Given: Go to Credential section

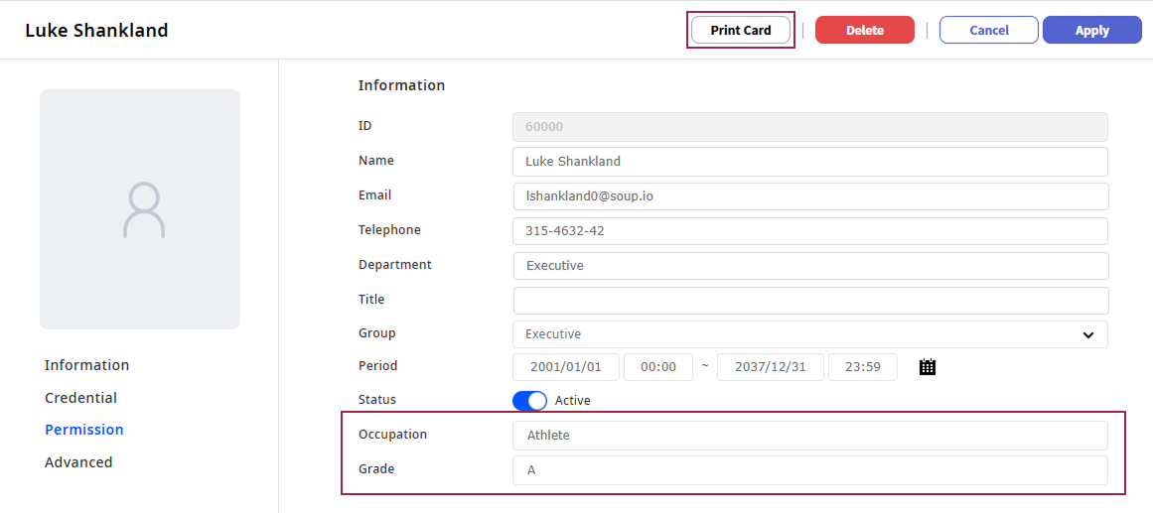Looking at the screenshot, I should (x=80, y=398).
